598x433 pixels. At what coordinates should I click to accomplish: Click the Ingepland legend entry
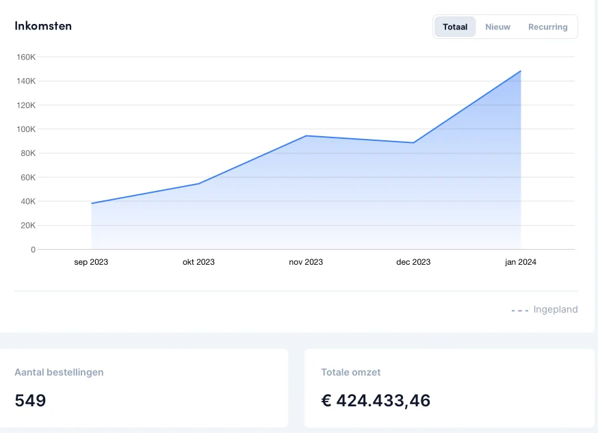[545, 309]
